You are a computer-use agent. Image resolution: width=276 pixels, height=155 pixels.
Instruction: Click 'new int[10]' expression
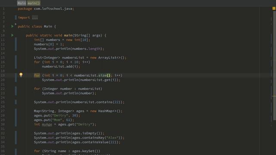[x=77, y=40]
